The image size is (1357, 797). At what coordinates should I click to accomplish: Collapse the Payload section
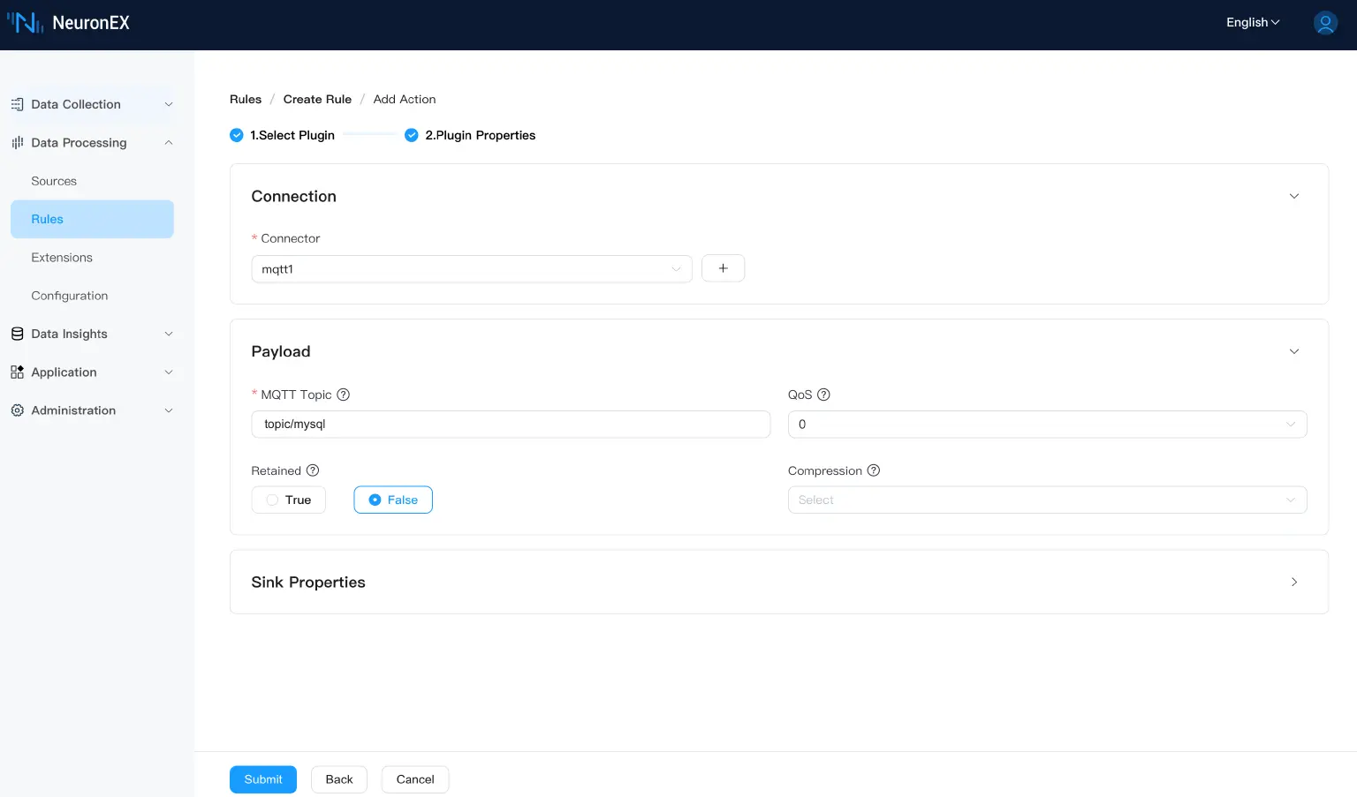click(1293, 351)
